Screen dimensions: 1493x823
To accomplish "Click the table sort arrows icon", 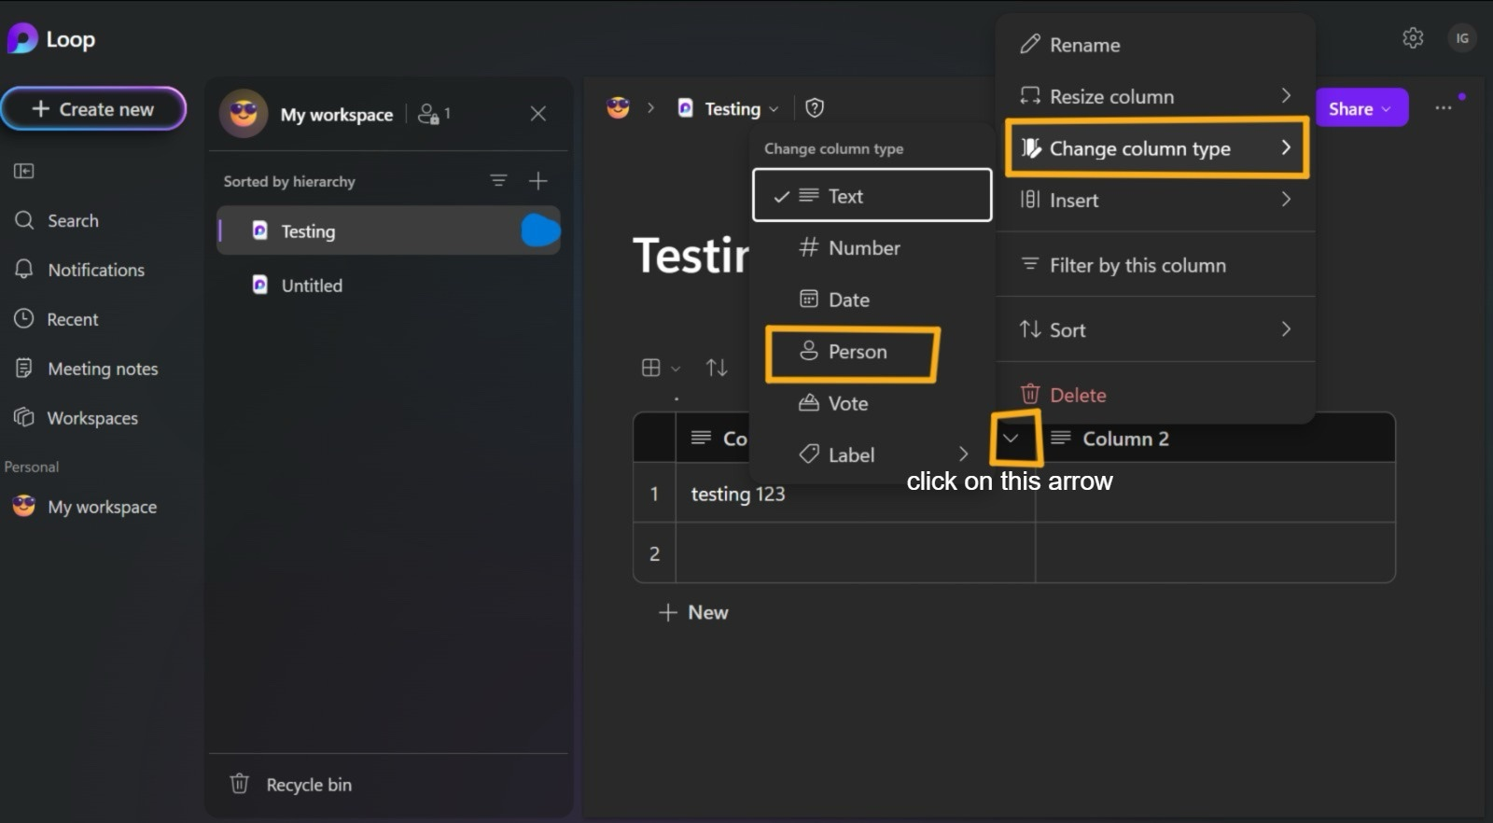I will [x=717, y=368].
